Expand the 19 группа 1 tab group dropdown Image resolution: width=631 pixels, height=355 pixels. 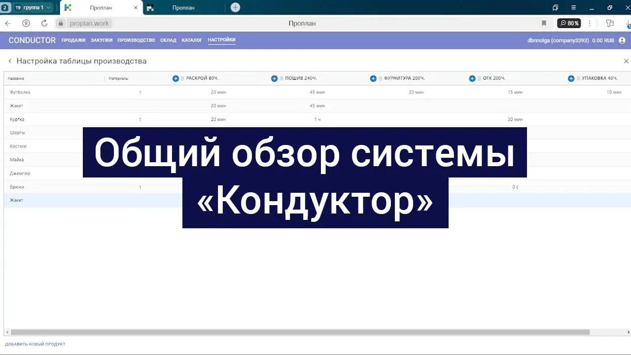click(x=33, y=7)
